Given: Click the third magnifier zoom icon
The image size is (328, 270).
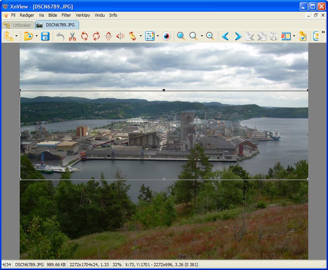Looking at the screenshot, I should coord(210,36).
